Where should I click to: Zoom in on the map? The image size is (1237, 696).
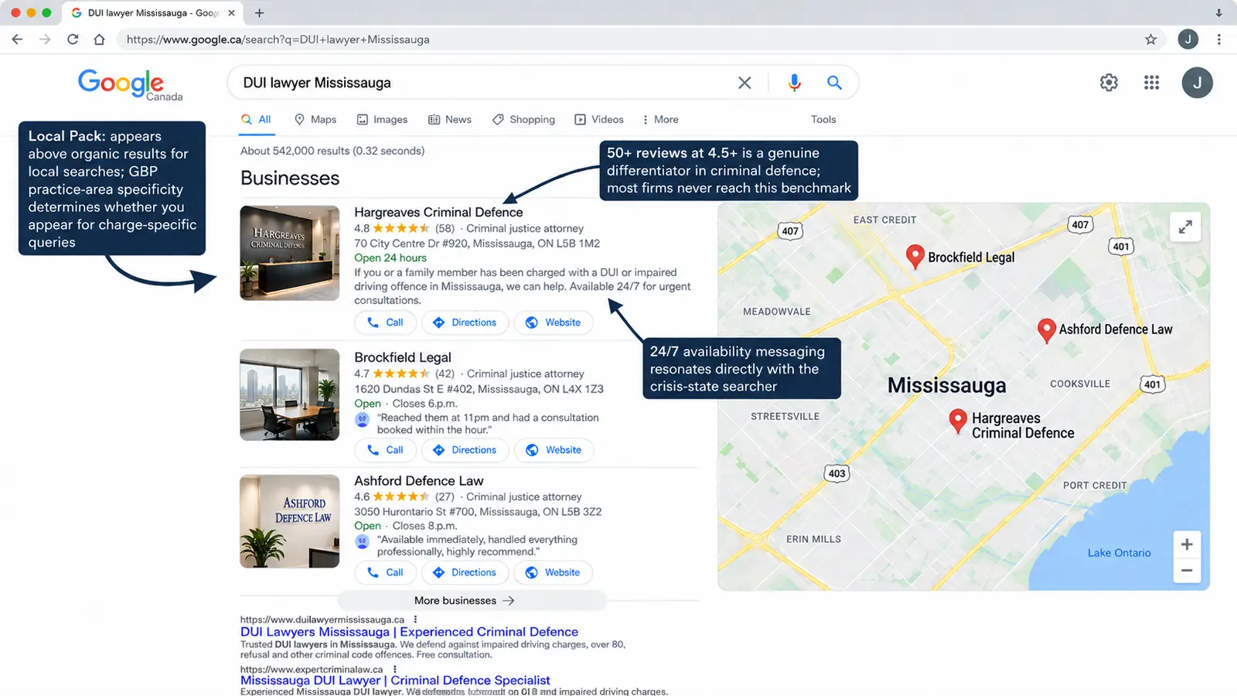1187,544
